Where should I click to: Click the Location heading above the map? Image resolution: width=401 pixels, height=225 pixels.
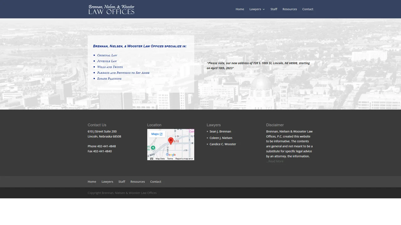(x=154, y=125)
